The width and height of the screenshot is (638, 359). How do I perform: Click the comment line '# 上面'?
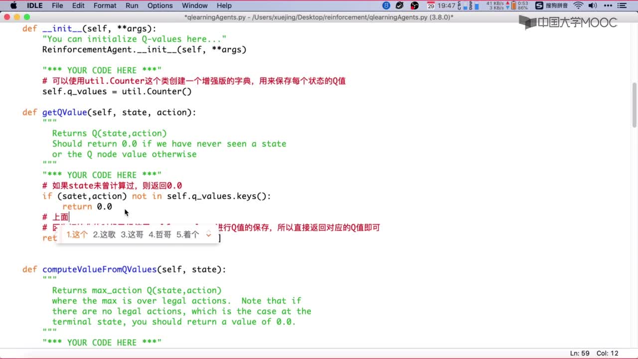(55, 217)
